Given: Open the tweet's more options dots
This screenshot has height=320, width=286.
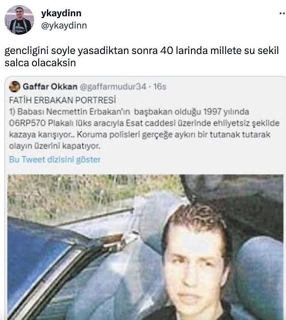Looking at the screenshot, I should 282,14.
